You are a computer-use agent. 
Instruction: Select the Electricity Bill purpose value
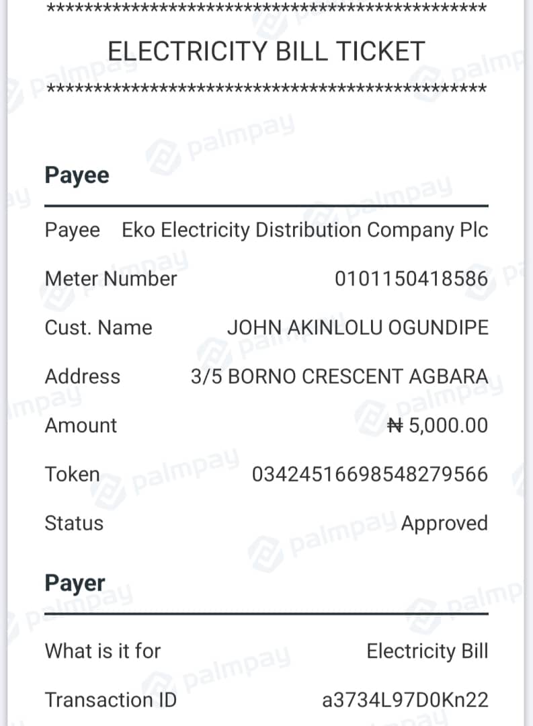pyautogui.click(x=427, y=651)
